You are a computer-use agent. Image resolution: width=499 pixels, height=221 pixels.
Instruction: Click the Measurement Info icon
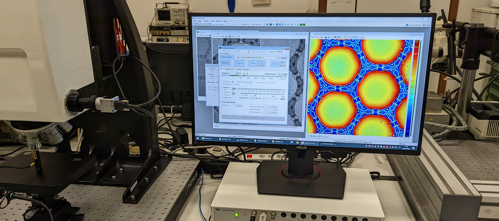(x=407, y=25)
